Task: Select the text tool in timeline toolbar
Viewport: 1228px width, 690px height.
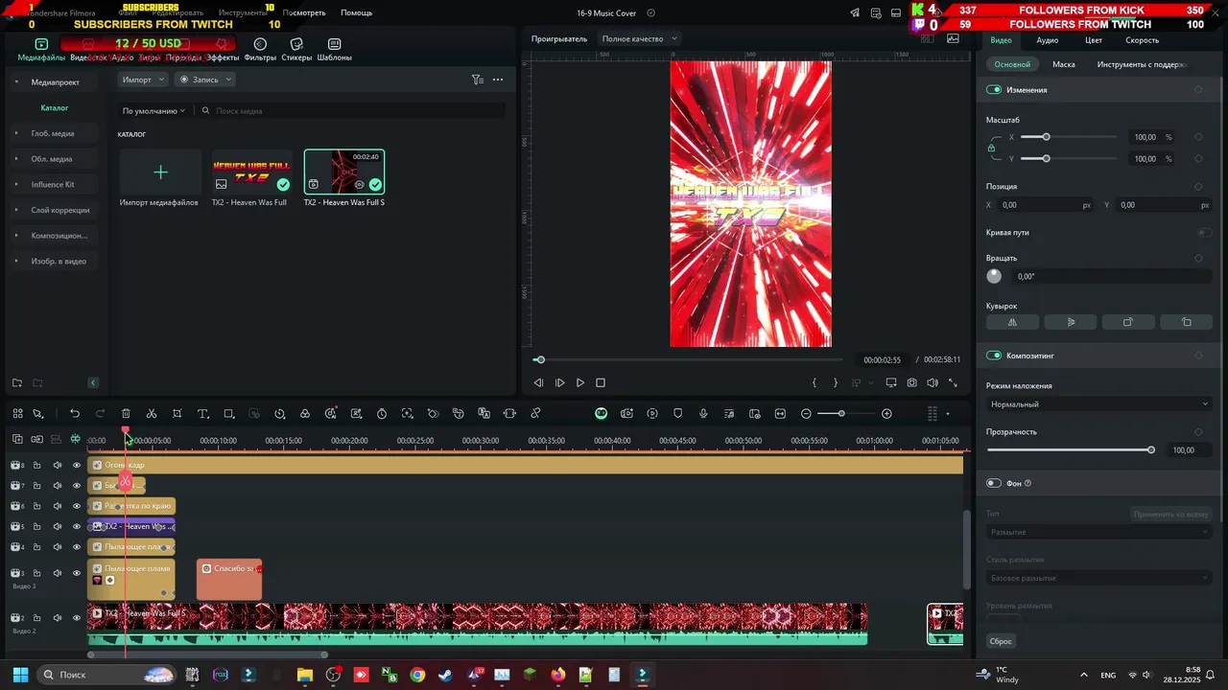Action: click(x=202, y=414)
